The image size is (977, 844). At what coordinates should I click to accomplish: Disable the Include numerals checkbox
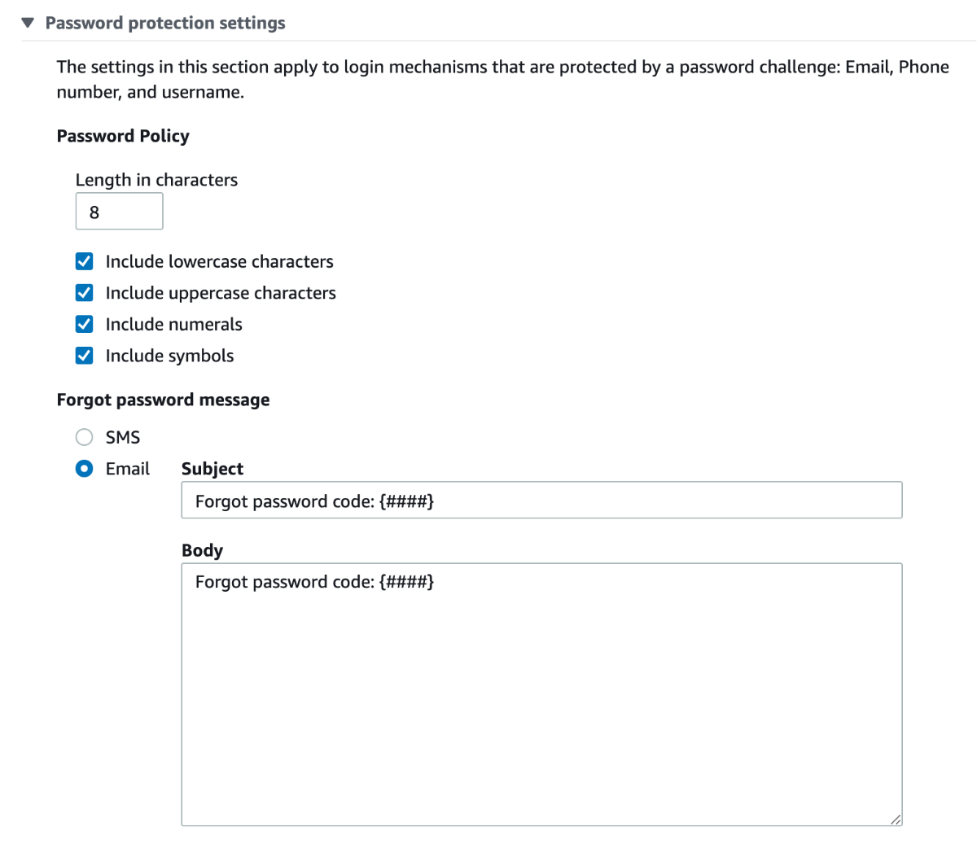tap(84, 324)
